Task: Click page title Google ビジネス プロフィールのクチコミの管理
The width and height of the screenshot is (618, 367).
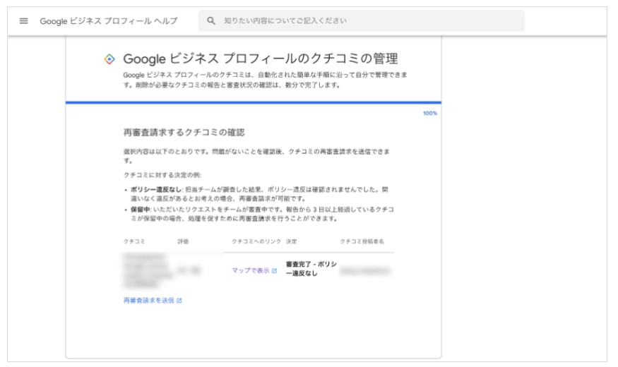Action: (261, 59)
